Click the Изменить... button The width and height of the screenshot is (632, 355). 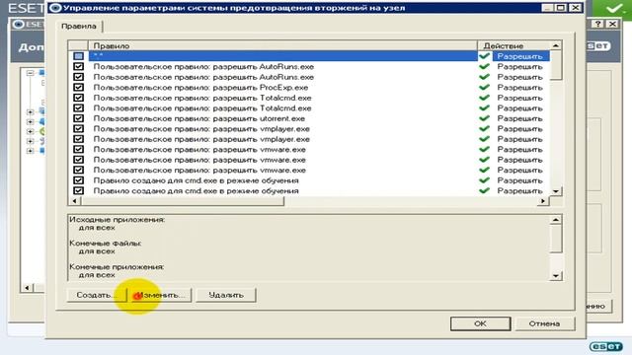pyautogui.click(x=161, y=295)
